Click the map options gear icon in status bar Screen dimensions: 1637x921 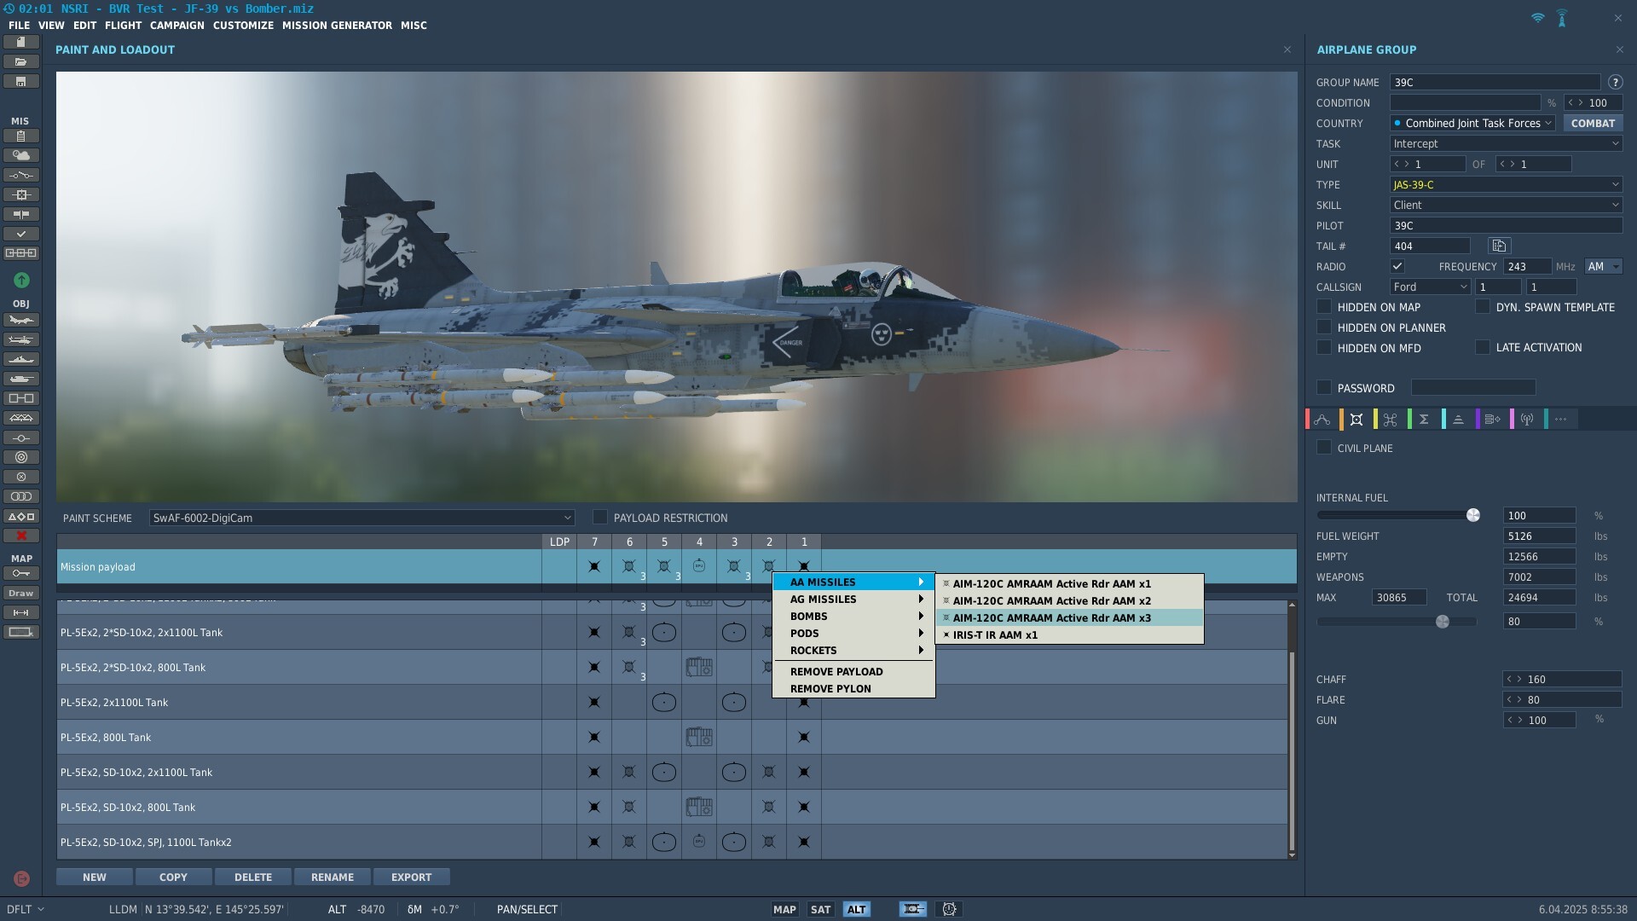click(949, 909)
